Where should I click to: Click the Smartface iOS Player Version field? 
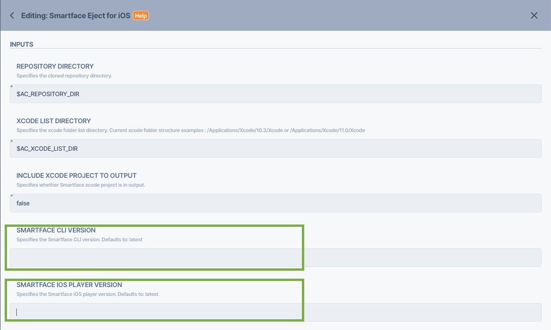click(x=276, y=312)
